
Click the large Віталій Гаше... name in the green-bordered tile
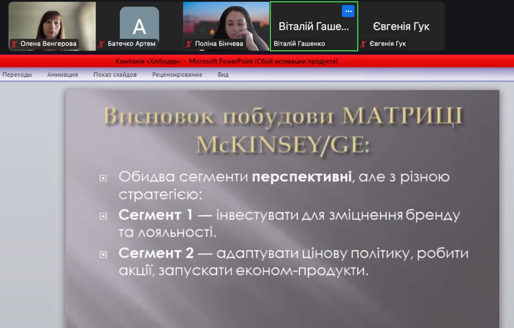click(314, 26)
